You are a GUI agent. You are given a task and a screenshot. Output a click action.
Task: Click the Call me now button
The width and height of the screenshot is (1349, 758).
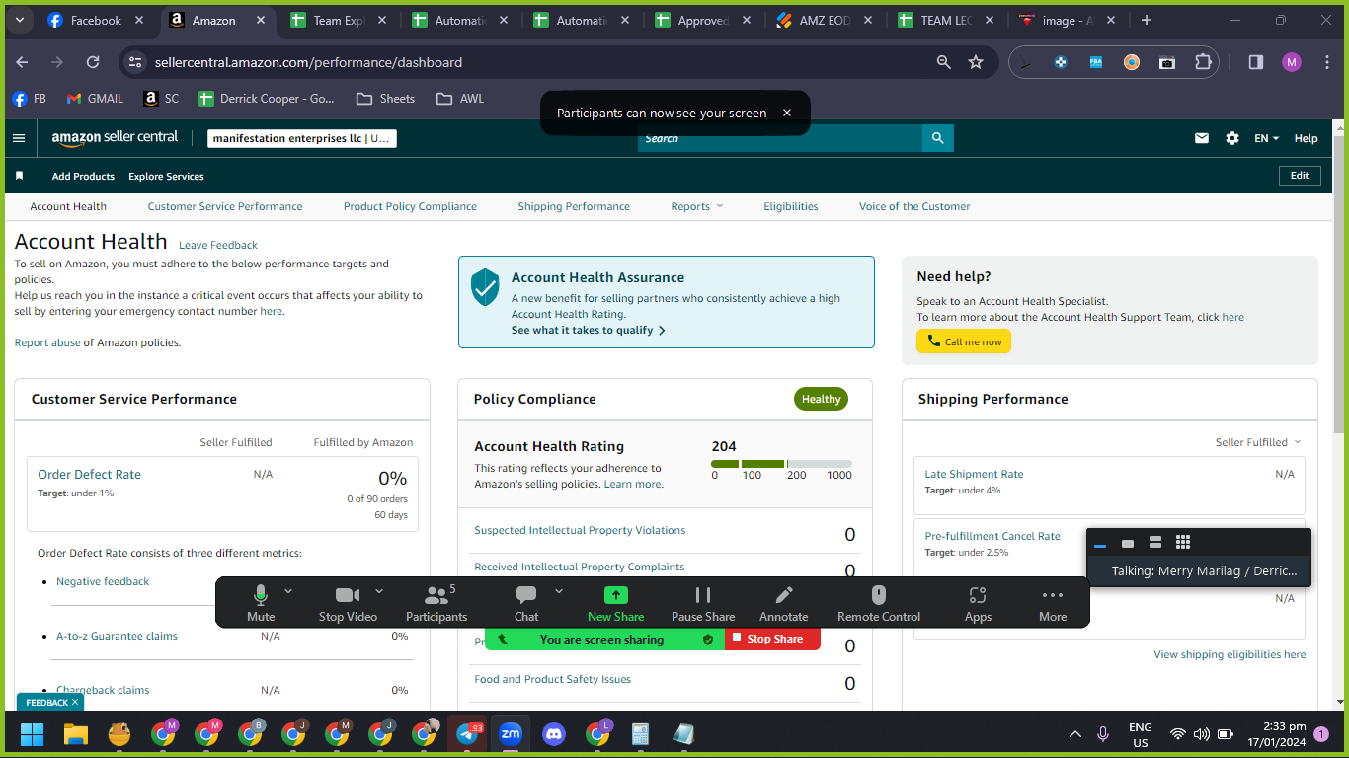[964, 341]
